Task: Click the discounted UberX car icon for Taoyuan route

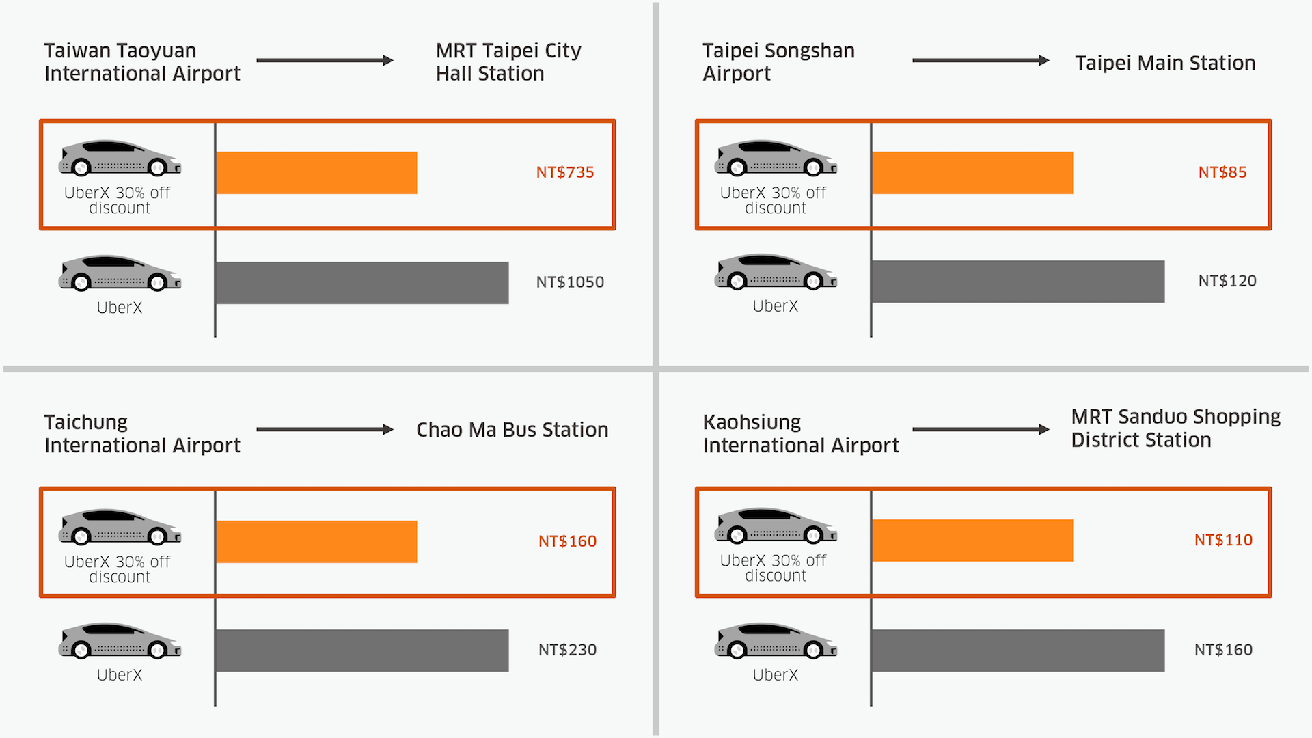Action: 120,159
